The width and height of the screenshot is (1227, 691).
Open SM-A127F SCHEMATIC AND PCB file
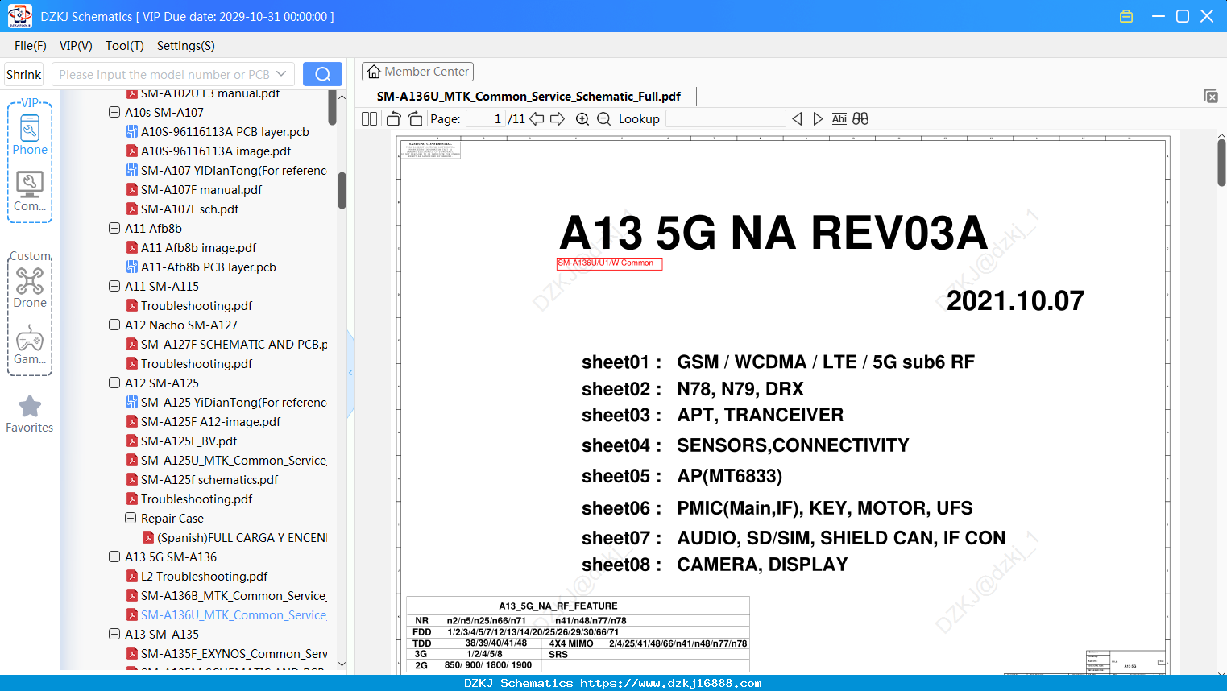pyautogui.click(x=226, y=345)
